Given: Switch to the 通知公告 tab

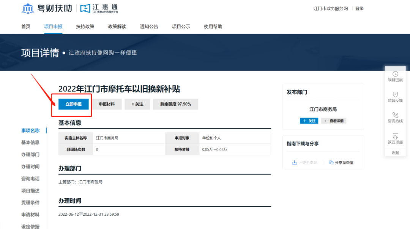Looking at the screenshot, I should click(149, 27).
